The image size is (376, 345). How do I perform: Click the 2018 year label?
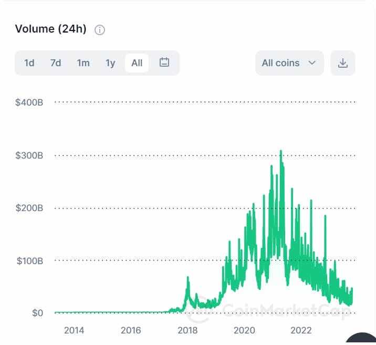(187, 331)
